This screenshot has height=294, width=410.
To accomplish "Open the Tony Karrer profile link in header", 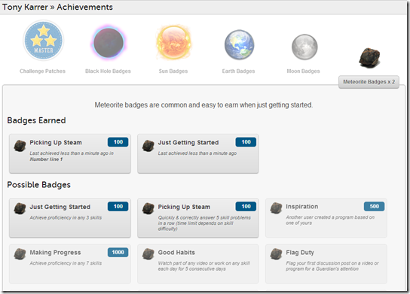I will click(25, 7).
